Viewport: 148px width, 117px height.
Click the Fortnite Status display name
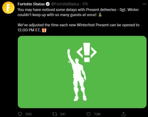pyautogui.click(x=31, y=4)
